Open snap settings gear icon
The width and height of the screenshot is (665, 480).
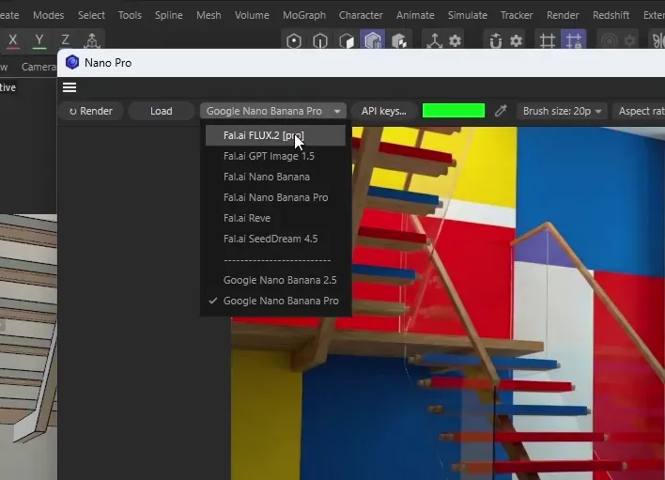[517, 41]
